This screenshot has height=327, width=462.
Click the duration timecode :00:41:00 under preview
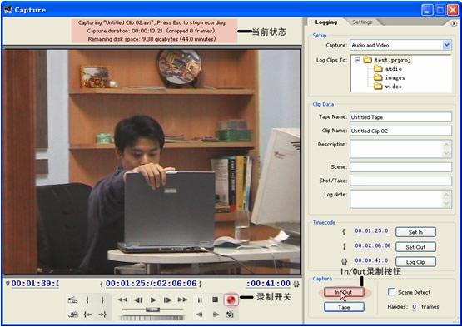click(x=268, y=284)
